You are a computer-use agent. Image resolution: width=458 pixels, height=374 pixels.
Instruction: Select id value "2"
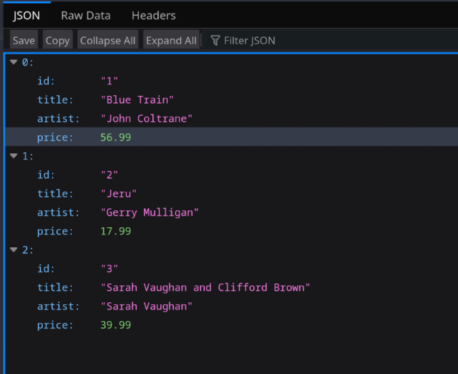(109, 175)
